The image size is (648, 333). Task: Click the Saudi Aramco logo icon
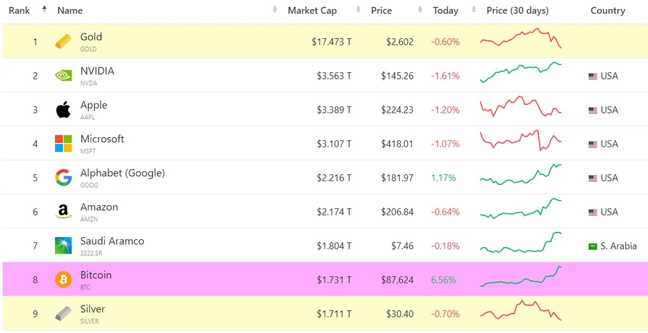63,246
